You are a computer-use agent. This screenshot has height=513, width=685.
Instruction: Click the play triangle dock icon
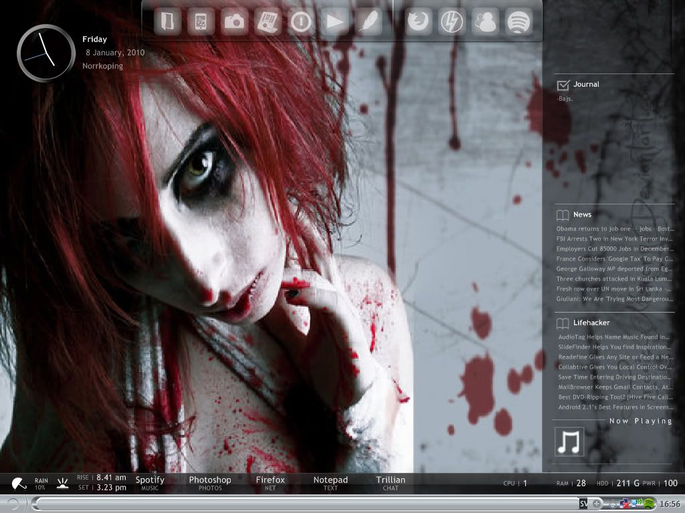point(334,22)
